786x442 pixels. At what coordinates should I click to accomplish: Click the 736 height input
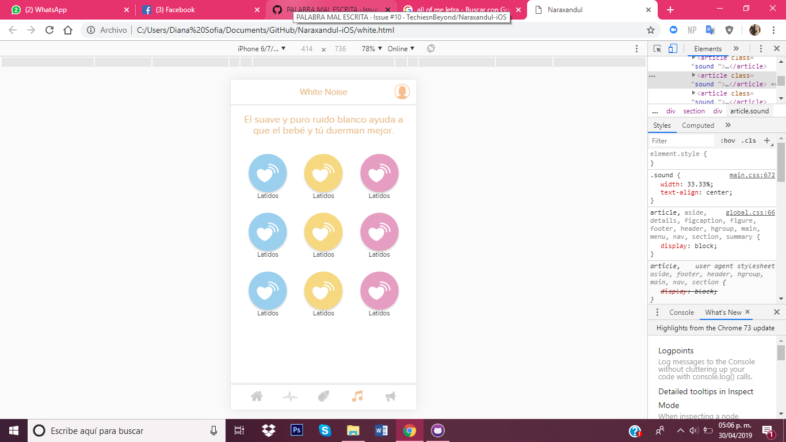click(340, 49)
